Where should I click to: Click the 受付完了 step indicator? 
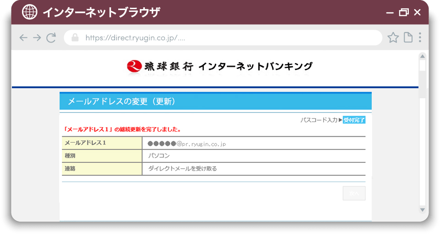click(x=354, y=120)
